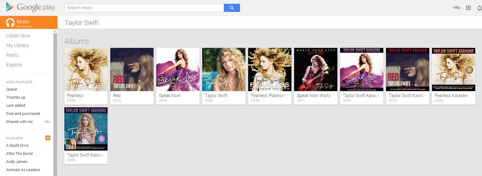Click the orange headphones Music icon
Screen dimensions: 482x176
(10, 23)
